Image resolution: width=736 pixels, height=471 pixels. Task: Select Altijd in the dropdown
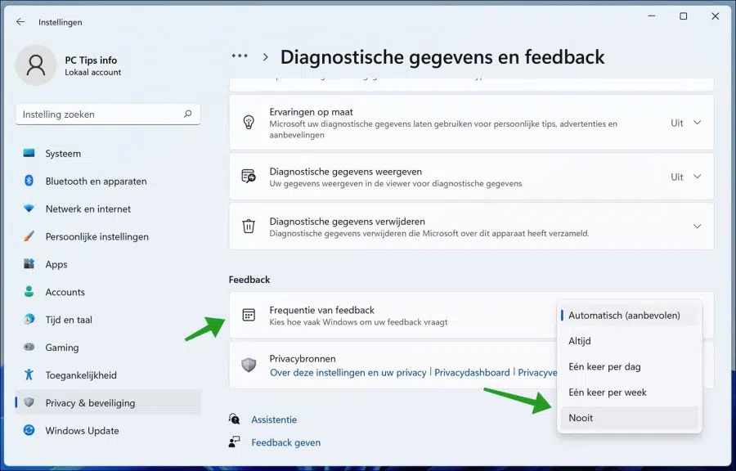click(630, 341)
